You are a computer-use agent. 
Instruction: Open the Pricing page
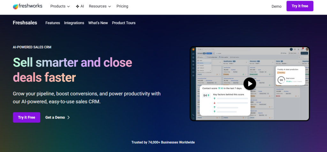(x=122, y=6)
